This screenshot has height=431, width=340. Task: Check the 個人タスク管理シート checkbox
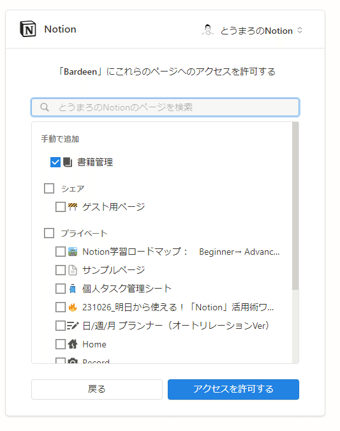pyautogui.click(x=61, y=289)
